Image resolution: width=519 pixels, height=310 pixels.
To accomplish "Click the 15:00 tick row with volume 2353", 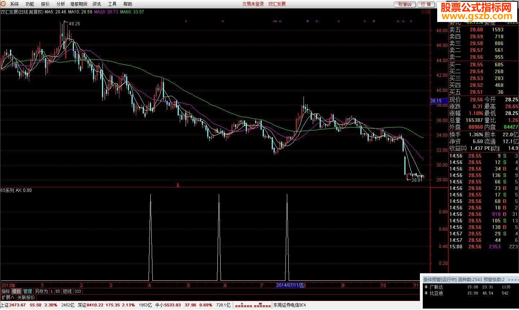I will [484, 247].
